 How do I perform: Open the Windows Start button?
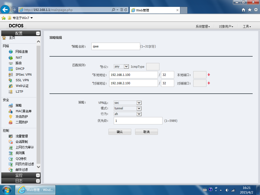point(7,190)
